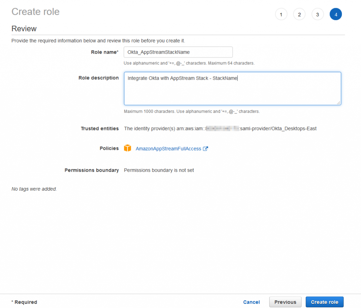361x308 pixels.
Task: Click the '* Required' footer note
Action: pos(24,302)
